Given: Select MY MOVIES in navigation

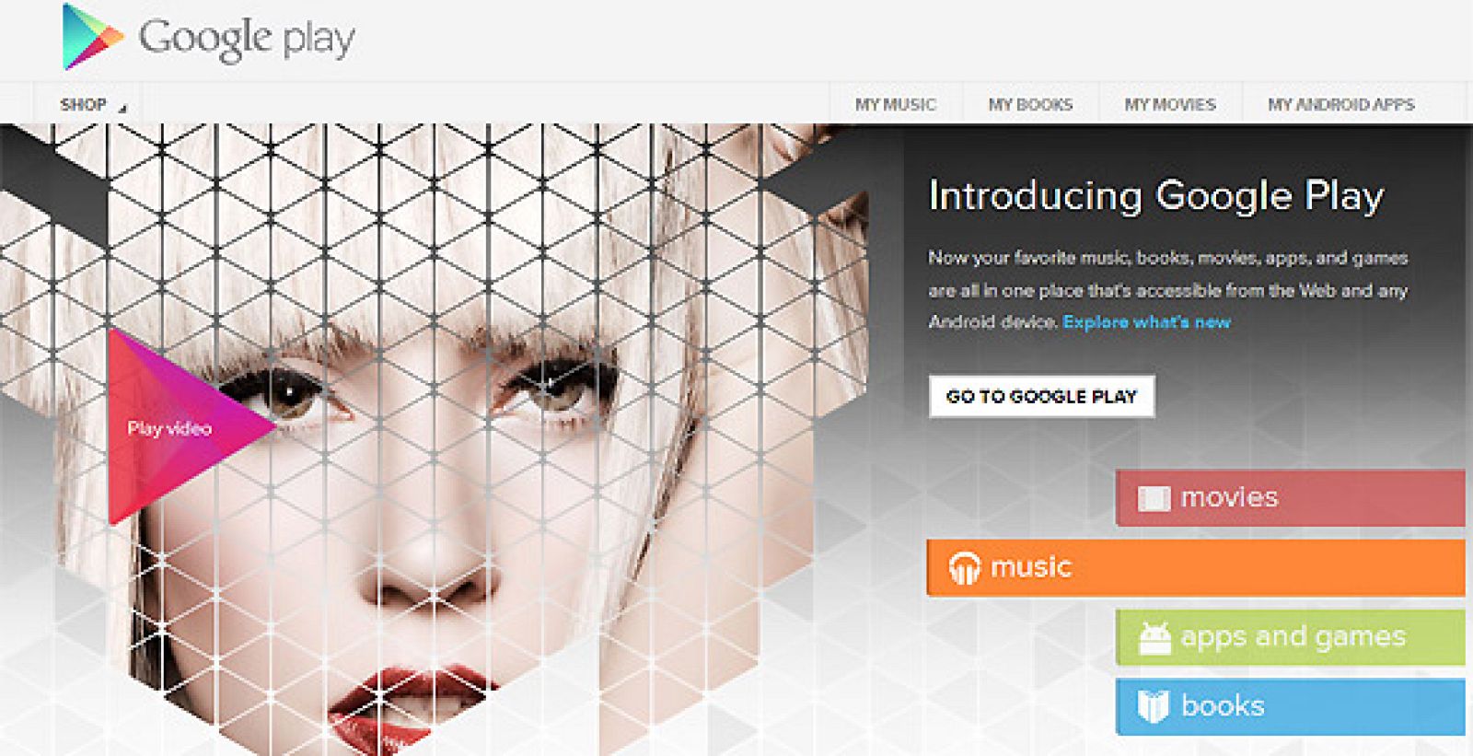Looking at the screenshot, I should pyautogui.click(x=1170, y=104).
